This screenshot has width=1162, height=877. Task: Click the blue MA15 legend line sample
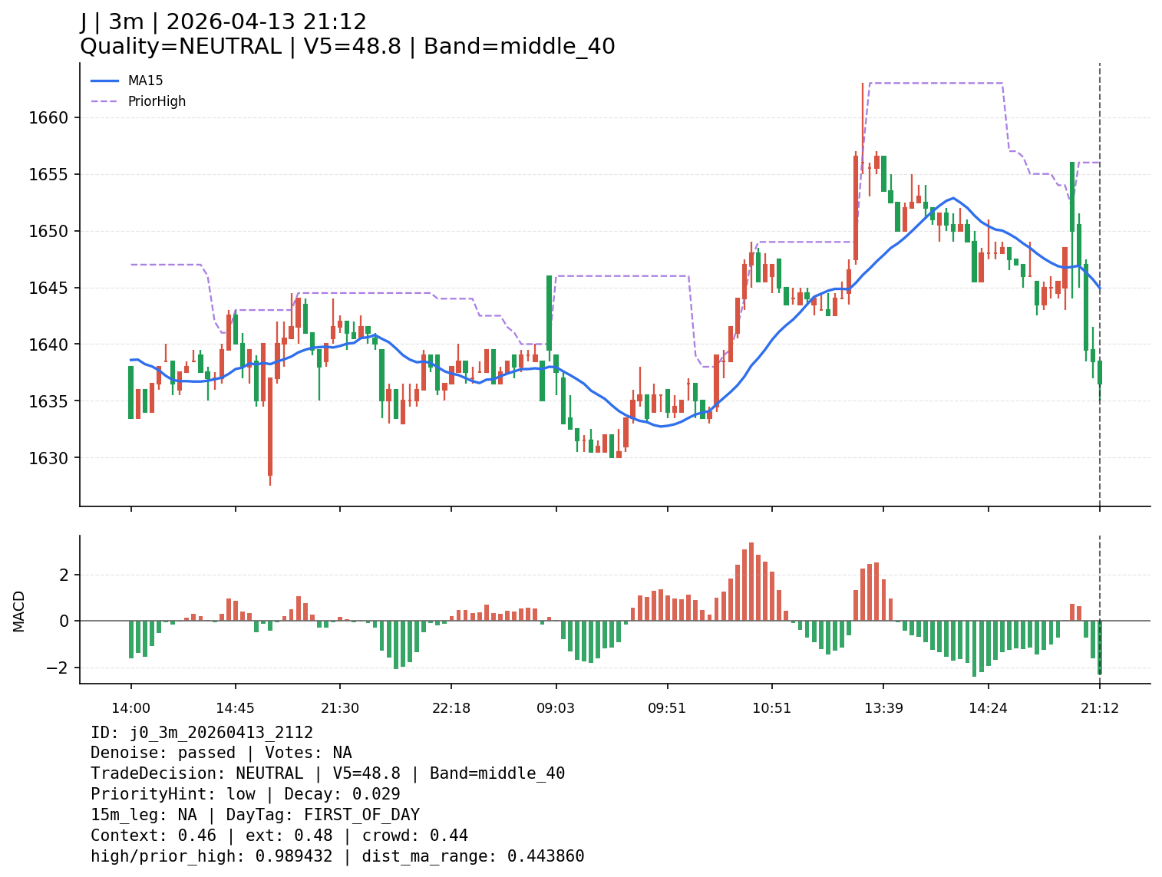pos(105,81)
